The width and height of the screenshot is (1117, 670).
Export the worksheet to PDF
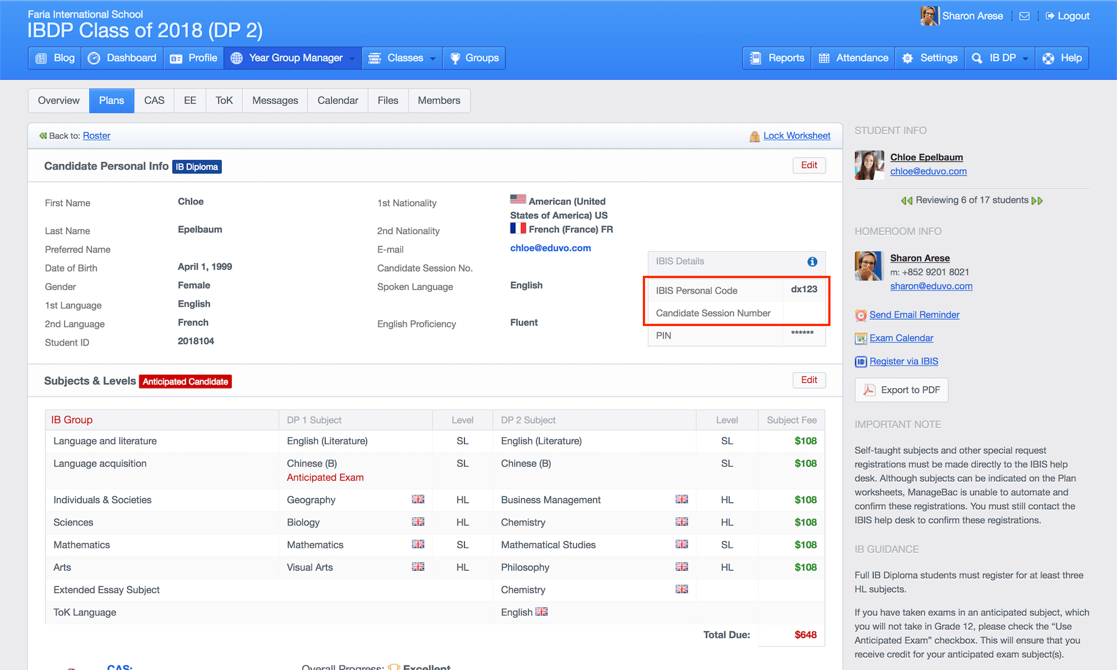[901, 390]
